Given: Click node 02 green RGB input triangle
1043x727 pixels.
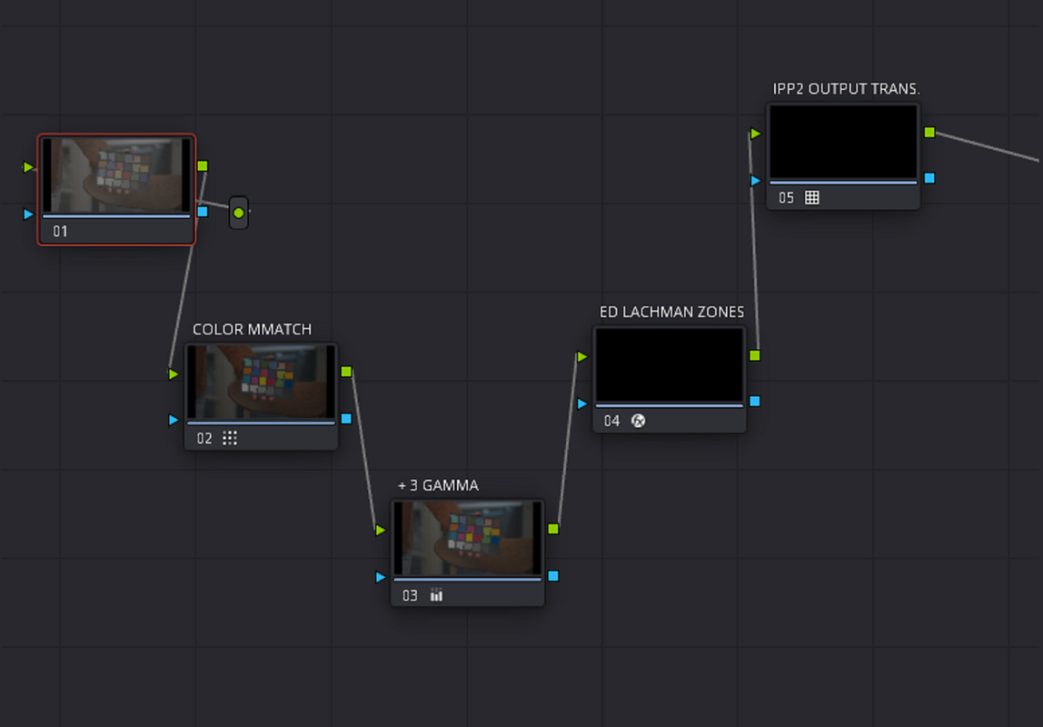Looking at the screenshot, I should click(174, 374).
